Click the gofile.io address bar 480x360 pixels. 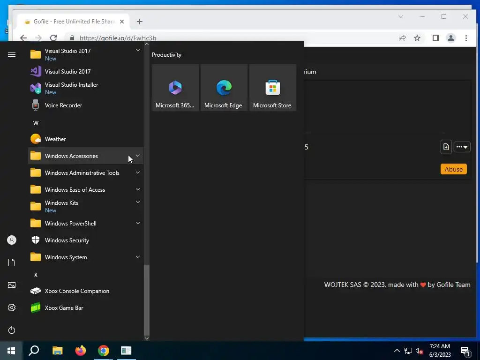click(x=230, y=38)
